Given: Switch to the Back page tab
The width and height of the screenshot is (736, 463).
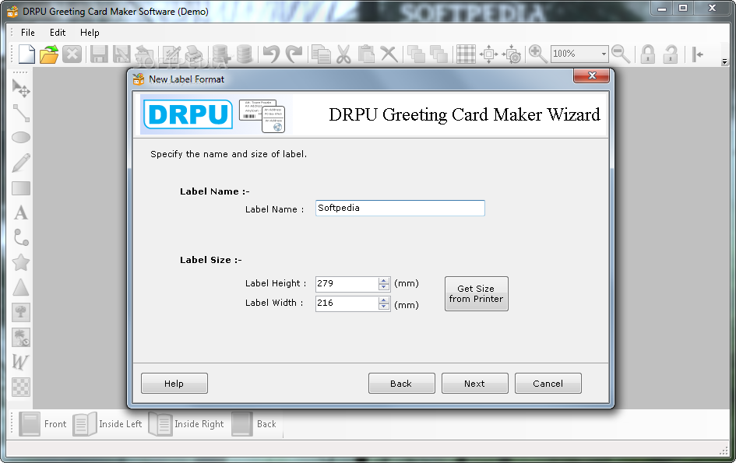Looking at the screenshot, I should click(255, 424).
